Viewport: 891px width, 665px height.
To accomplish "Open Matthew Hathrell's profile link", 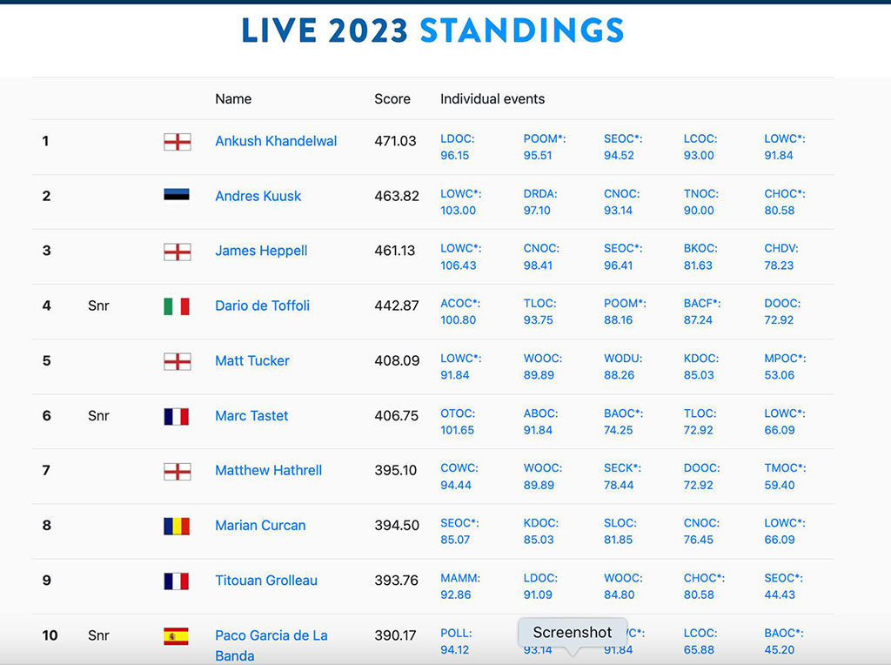I will pyautogui.click(x=268, y=471).
